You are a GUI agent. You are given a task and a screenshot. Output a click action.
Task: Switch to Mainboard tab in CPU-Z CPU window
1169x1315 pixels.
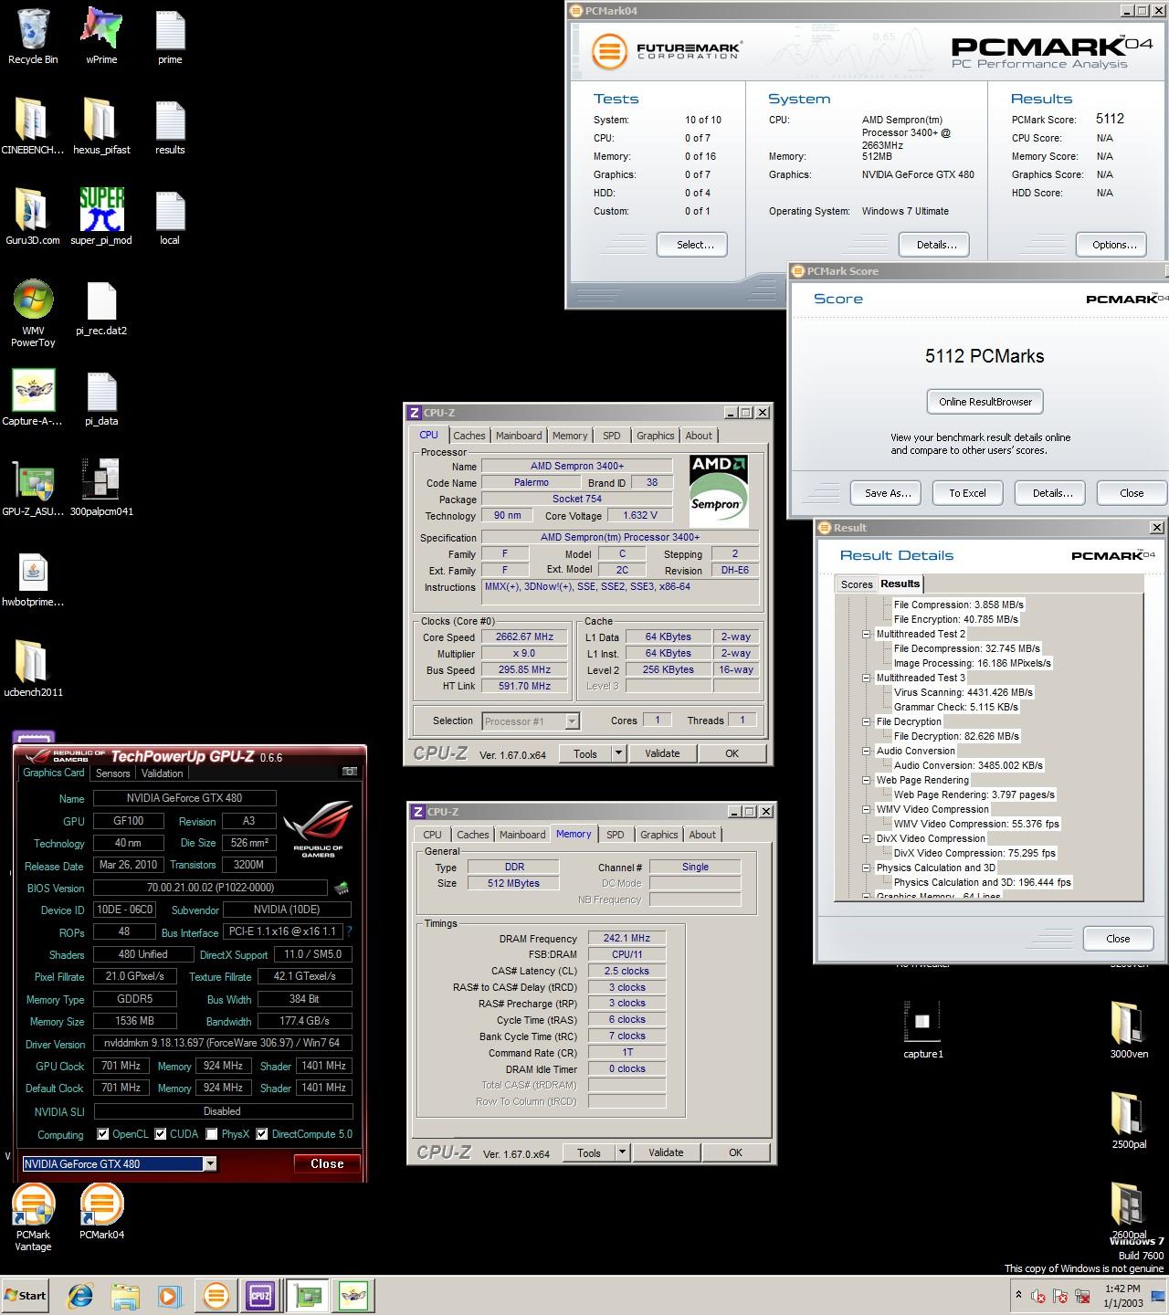coord(519,436)
